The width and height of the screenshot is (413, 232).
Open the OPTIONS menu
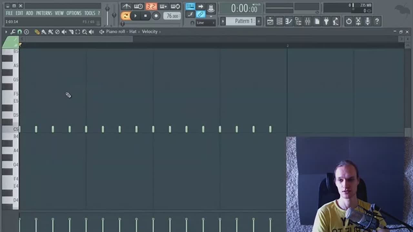point(74,13)
